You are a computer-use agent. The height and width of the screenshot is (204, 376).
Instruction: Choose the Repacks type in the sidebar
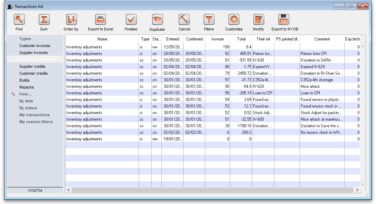pyautogui.click(x=27, y=87)
